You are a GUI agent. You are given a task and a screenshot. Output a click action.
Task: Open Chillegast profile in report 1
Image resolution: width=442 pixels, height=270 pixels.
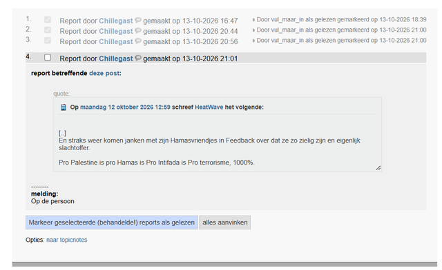click(x=116, y=21)
